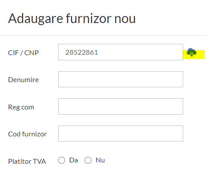Click inside the Denumire text box

121,79
